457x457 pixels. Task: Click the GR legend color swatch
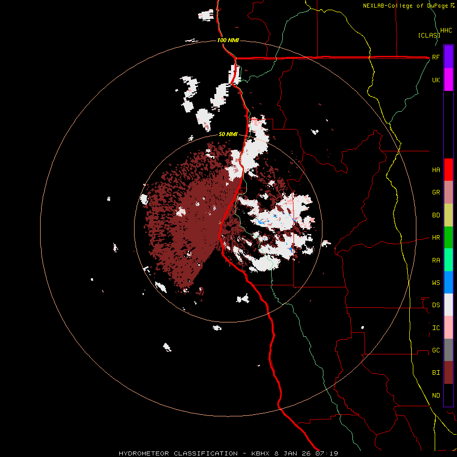click(448, 192)
